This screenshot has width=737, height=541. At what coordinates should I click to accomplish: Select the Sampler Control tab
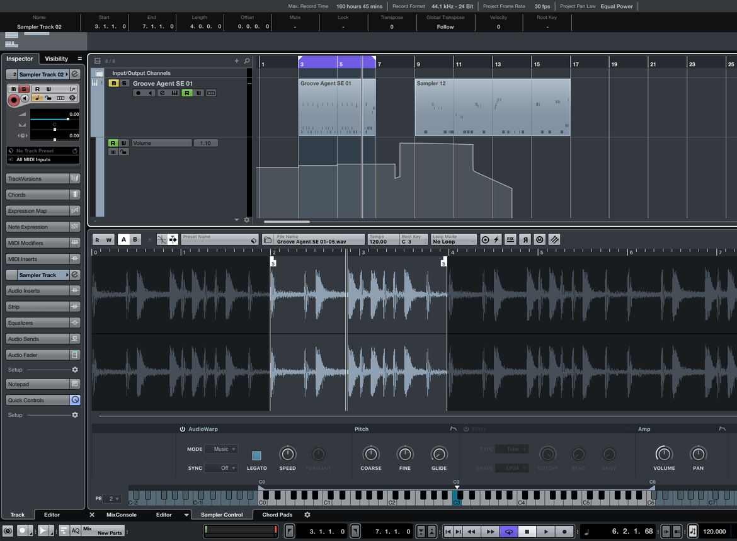[x=221, y=515]
